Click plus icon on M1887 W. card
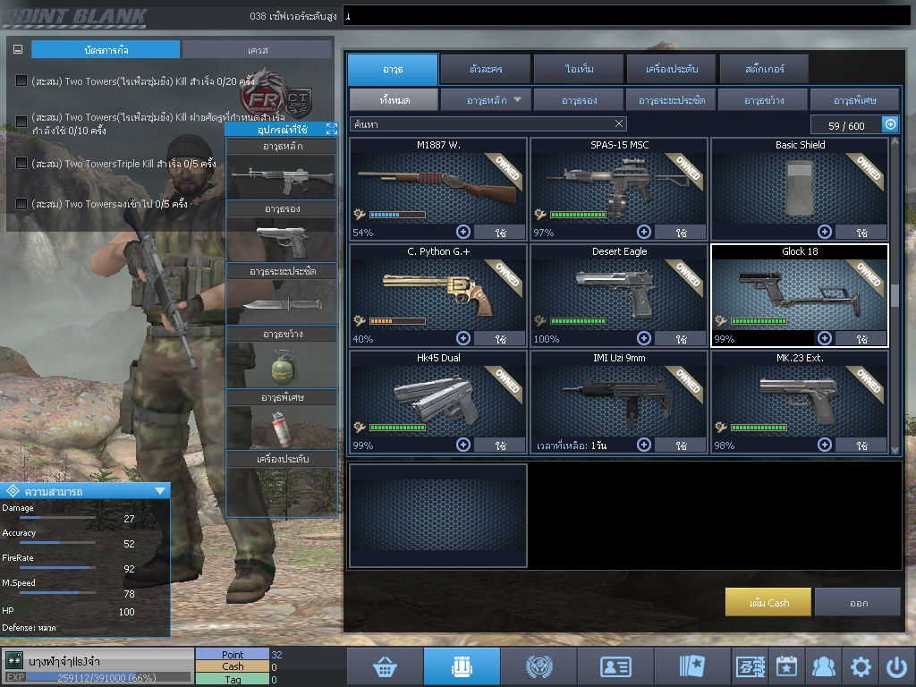The width and height of the screenshot is (916, 687). pyautogui.click(x=463, y=232)
